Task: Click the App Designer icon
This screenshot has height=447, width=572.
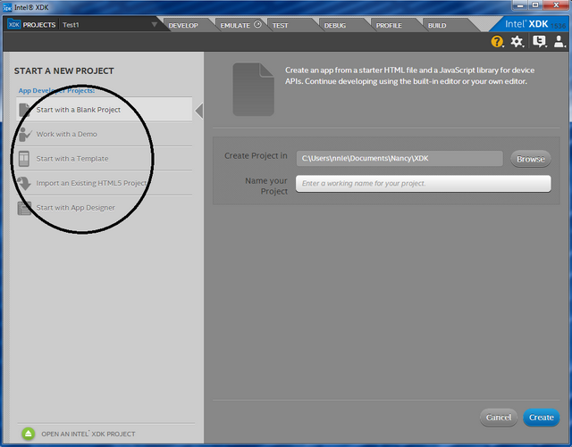Action: (24, 208)
